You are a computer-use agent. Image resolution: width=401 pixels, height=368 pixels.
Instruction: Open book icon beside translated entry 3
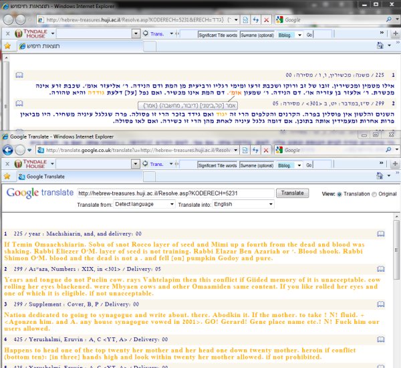pyautogui.click(x=381, y=304)
